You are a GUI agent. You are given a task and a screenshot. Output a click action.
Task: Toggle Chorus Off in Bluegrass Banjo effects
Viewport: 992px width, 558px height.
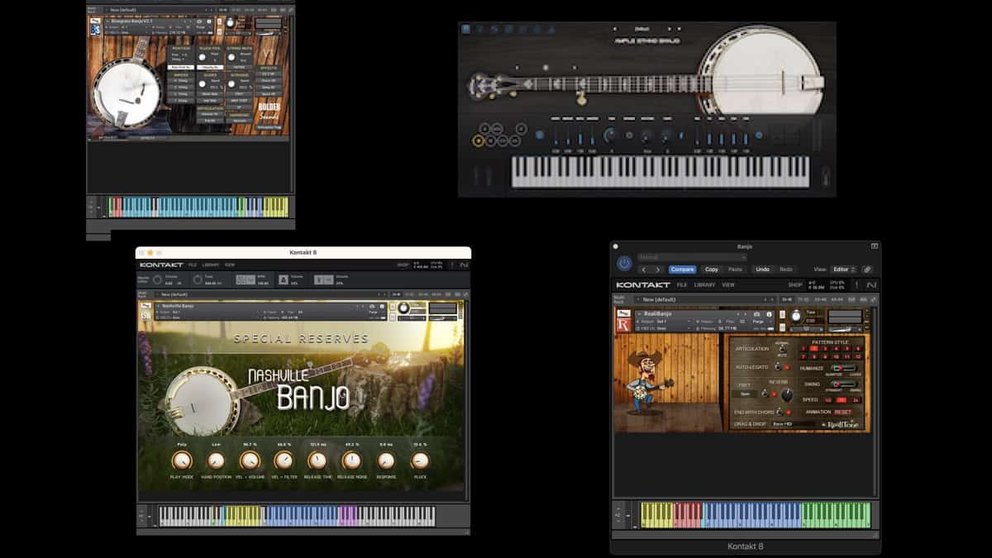(269, 81)
